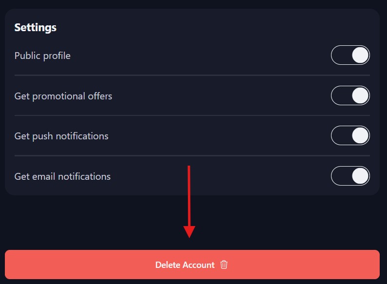387x284 pixels.
Task: Click the white knob of promotional offers toggle
Action: pyautogui.click(x=360, y=96)
